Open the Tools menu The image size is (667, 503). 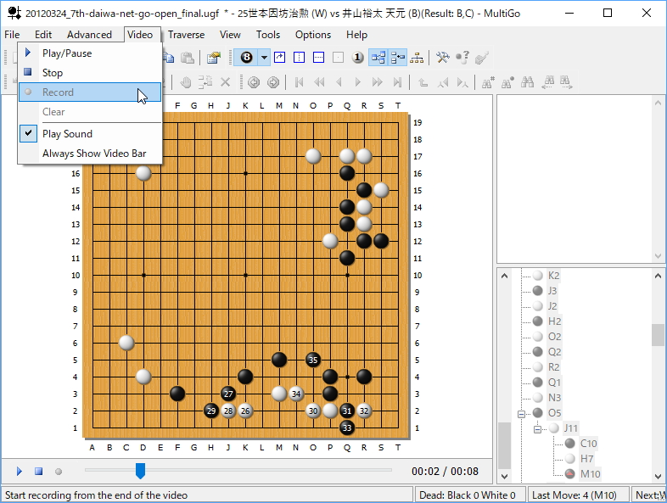(x=268, y=35)
